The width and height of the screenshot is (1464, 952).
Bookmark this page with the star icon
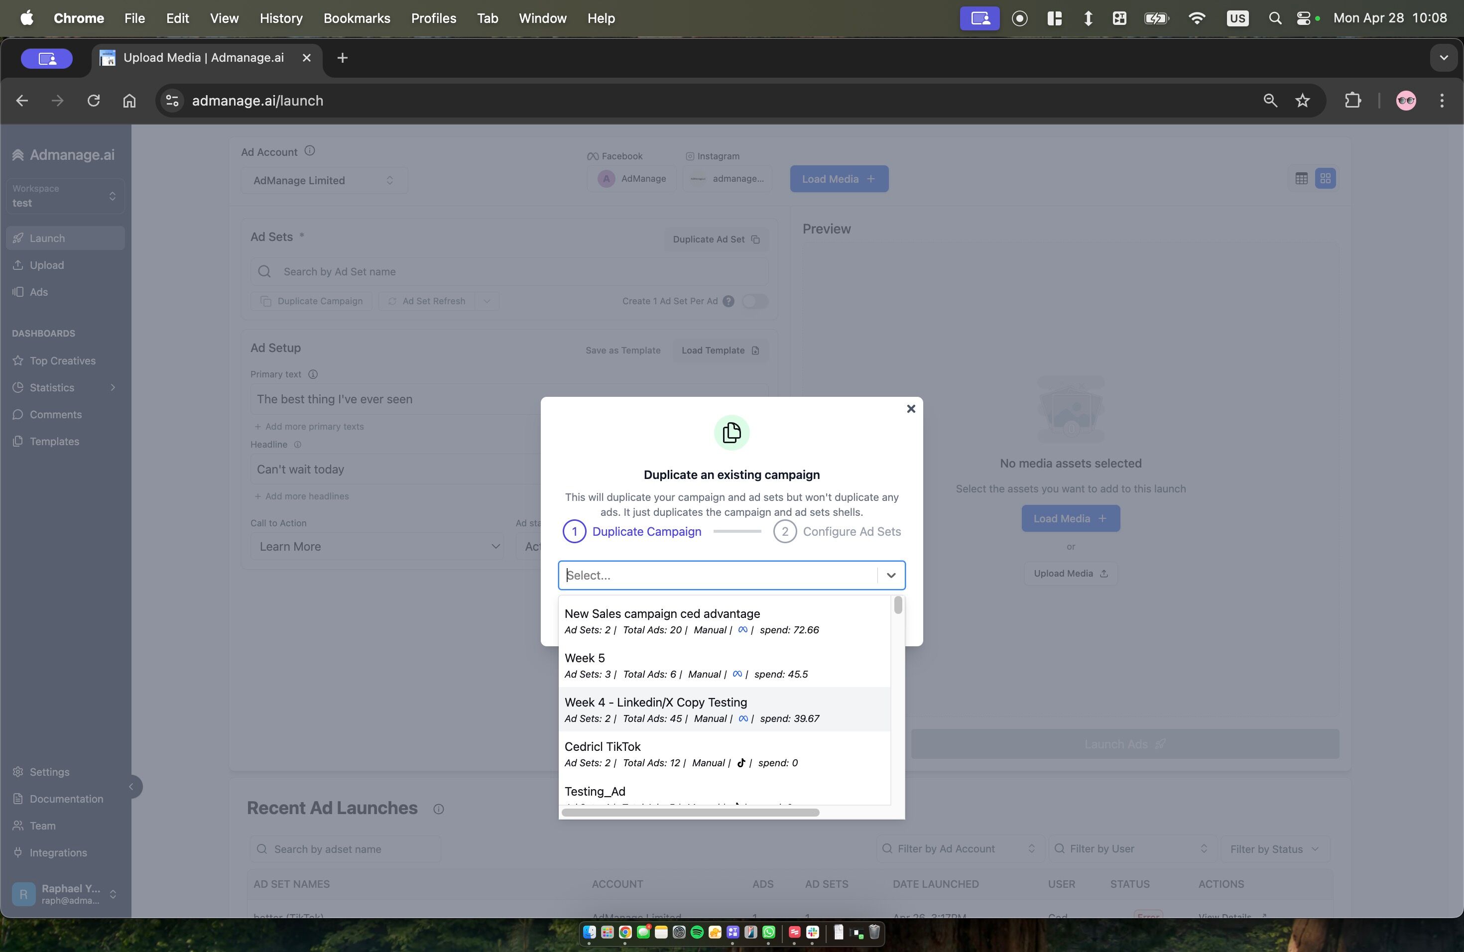[x=1302, y=100]
